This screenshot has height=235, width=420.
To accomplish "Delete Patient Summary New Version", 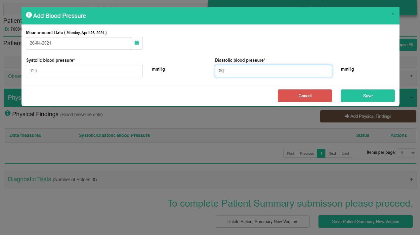I will 262,221.
